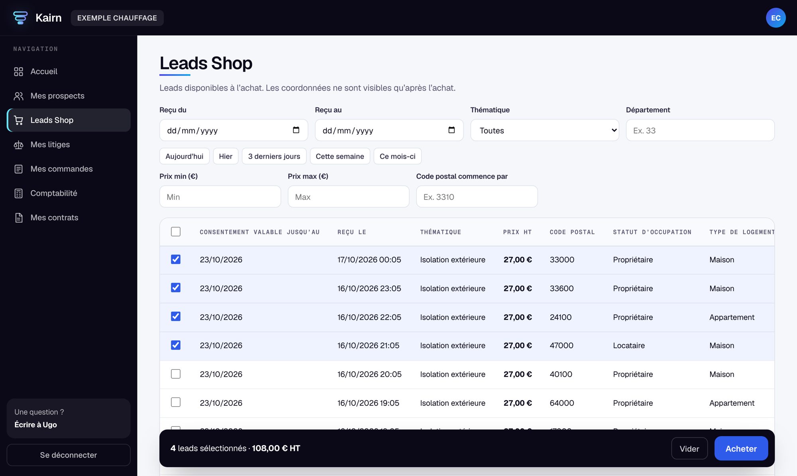The height and width of the screenshot is (476, 797).
Task: Uncheck the lead with postal code 33000
Action: pos(175,260)
